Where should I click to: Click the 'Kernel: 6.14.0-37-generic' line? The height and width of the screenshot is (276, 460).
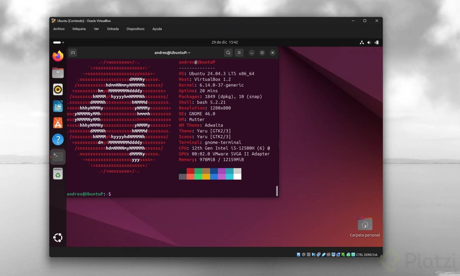tap(211, 85)
